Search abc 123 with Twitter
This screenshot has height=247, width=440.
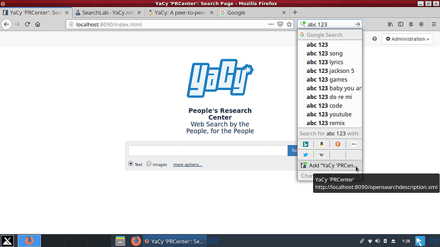[x=305, y=154]
